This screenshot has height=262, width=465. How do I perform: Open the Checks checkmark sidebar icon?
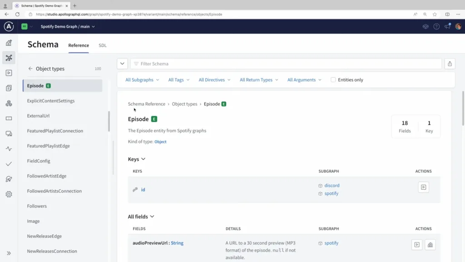tap(9, 164)
